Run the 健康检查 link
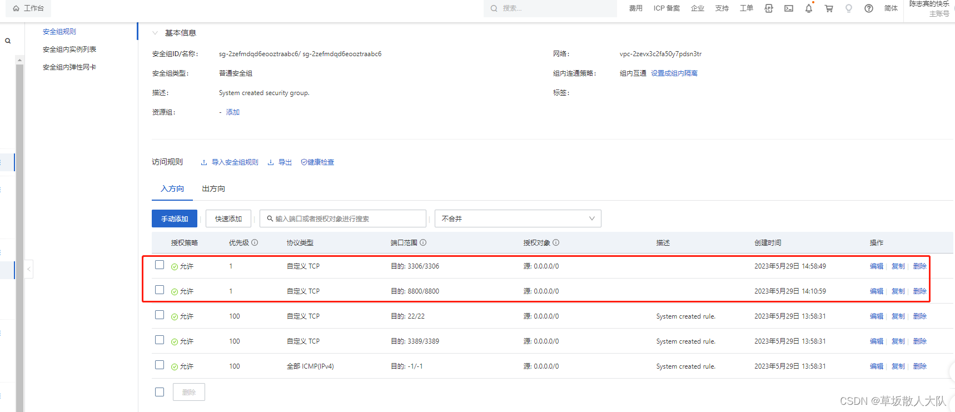The image size is (955, 412). point(317,162)
